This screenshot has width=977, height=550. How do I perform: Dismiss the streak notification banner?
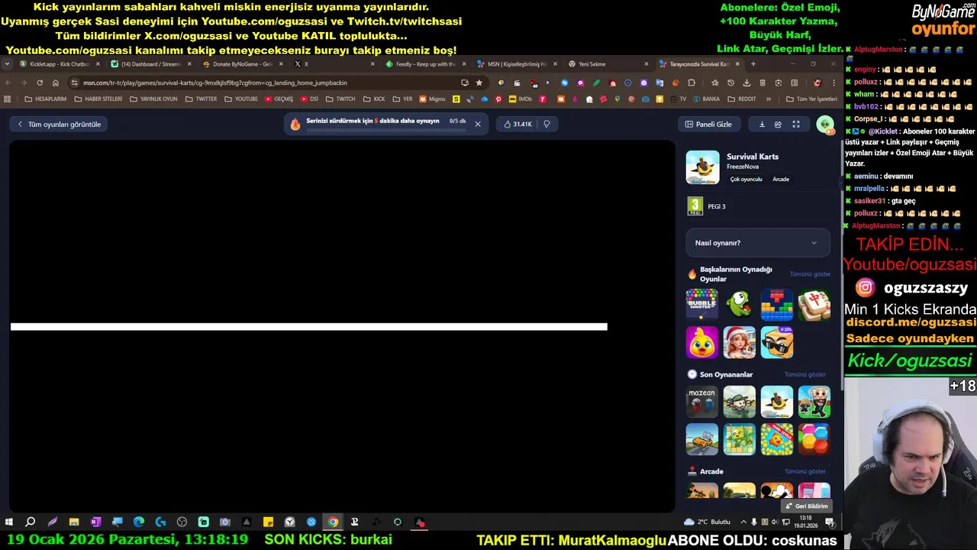[478, 124]
